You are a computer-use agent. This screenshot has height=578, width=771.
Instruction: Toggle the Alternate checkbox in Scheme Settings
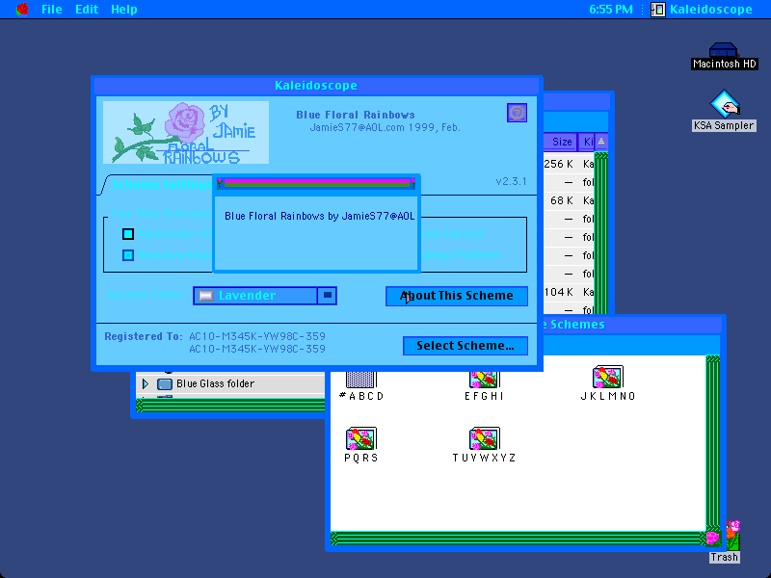pyautogui.click(x=128, y=234)
